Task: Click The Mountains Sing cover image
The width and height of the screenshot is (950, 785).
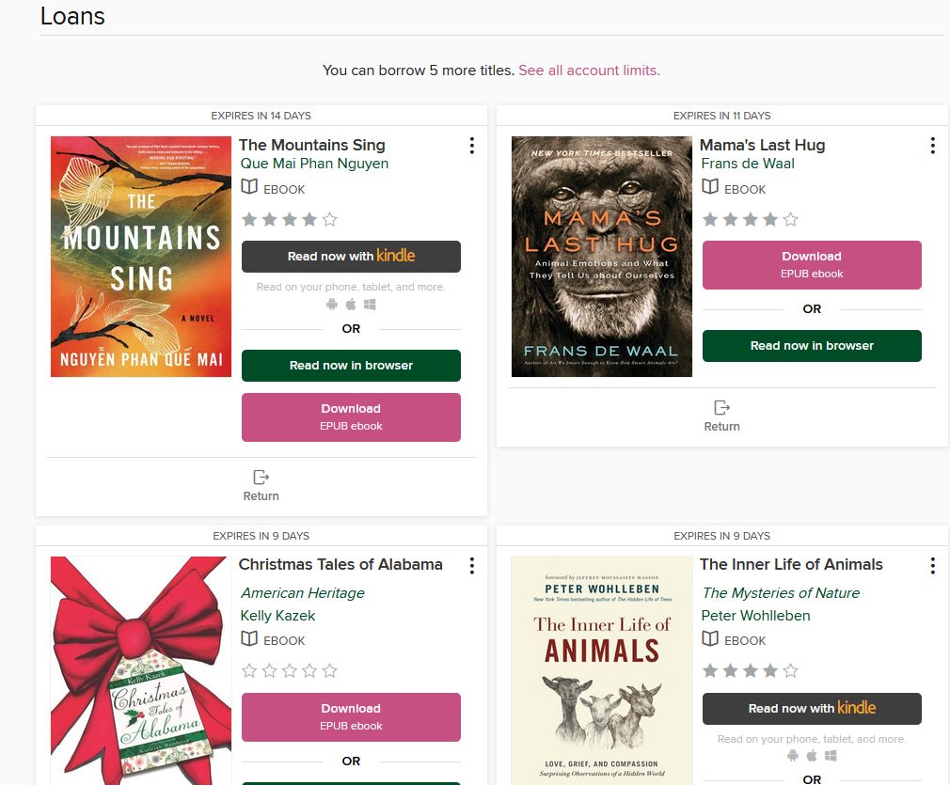Action: coord(141,257)
